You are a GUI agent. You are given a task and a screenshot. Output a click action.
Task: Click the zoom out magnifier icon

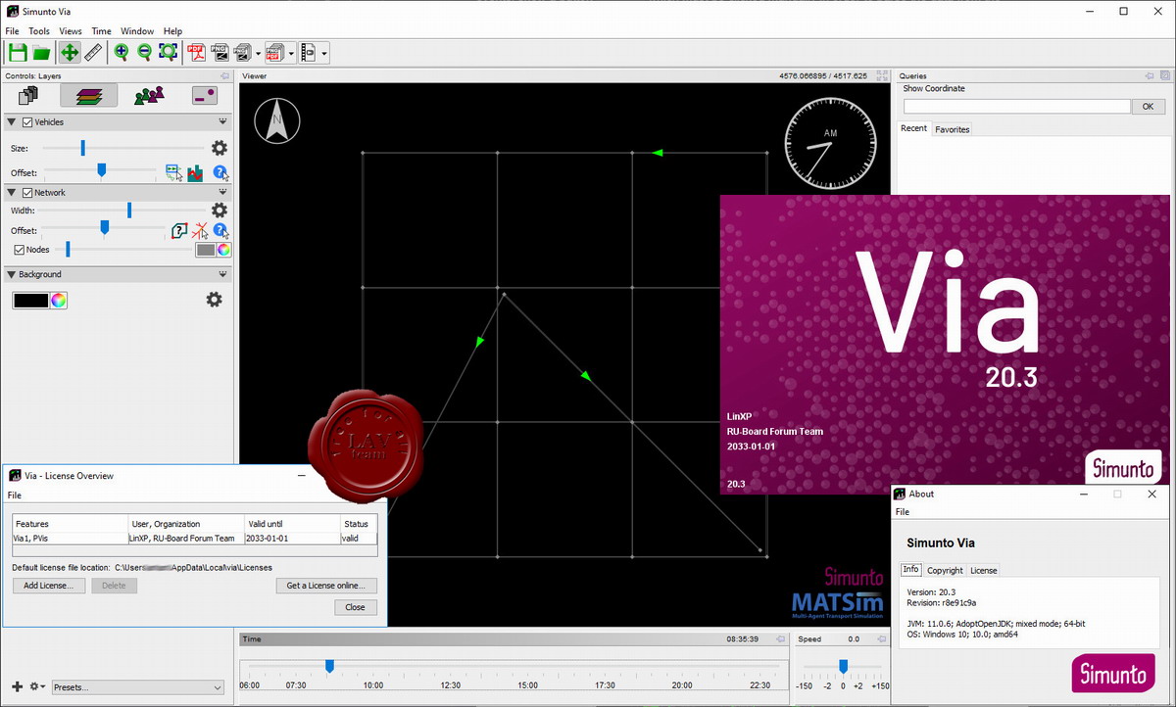tap(144, 53)
